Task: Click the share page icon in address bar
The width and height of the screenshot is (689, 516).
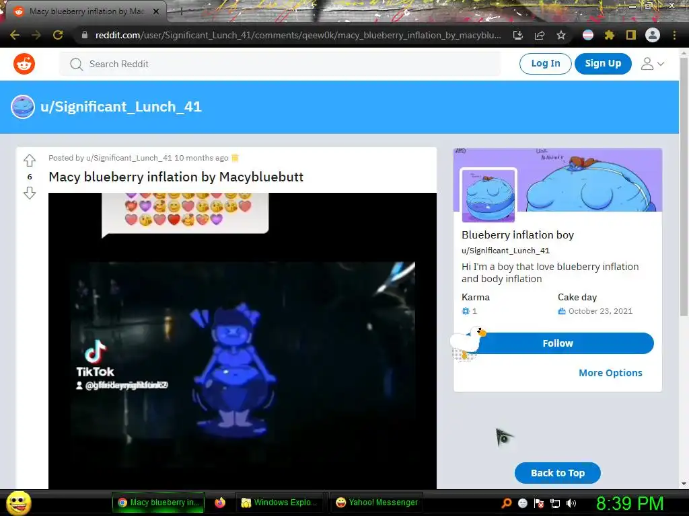Action: [540, 35]
